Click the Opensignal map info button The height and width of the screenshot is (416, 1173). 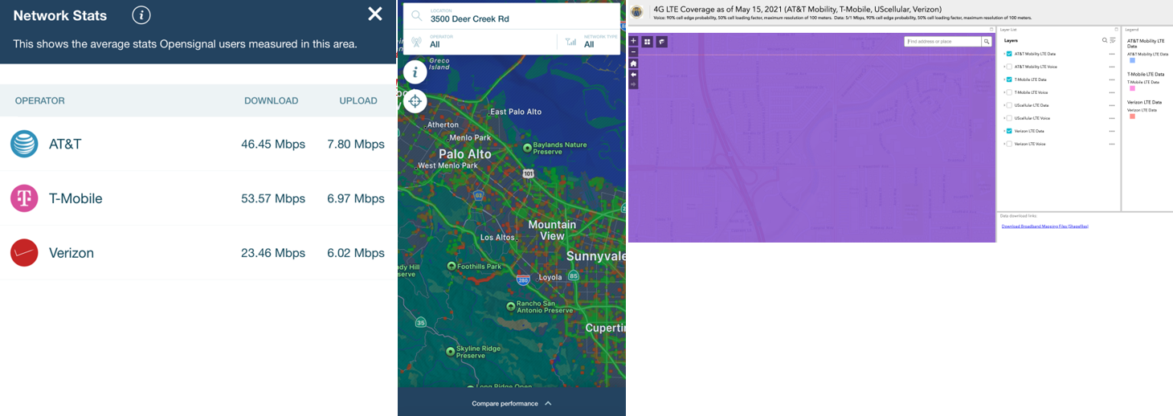point(415,72)
